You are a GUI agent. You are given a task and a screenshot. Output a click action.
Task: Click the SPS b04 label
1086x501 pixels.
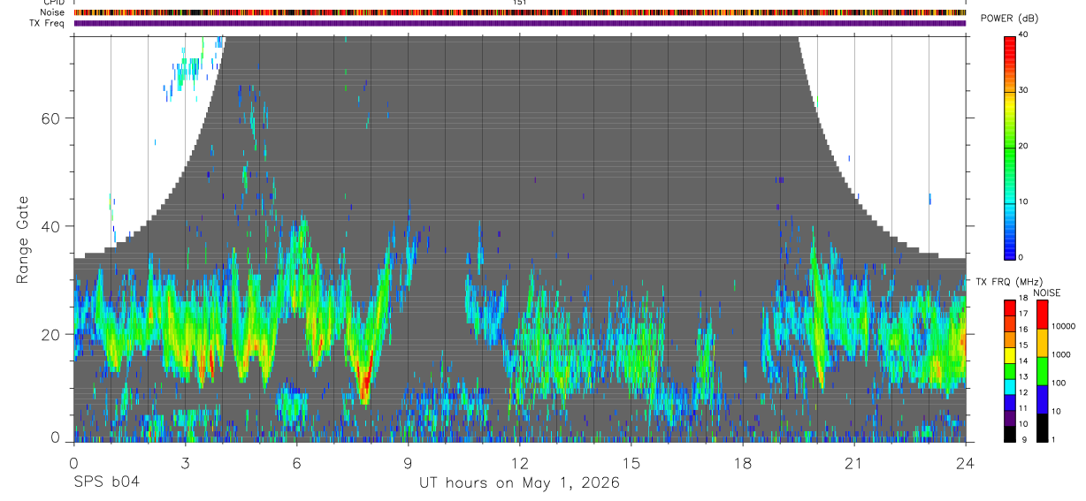pyautogui.click(x=106, y=482)
